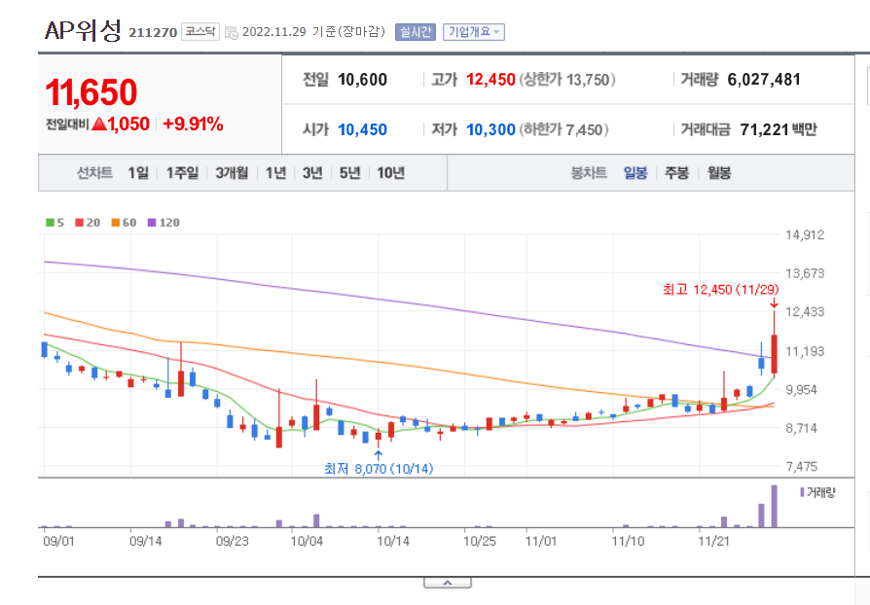
Task: Select the 1일 line chart tab
Action: [138, 173]
